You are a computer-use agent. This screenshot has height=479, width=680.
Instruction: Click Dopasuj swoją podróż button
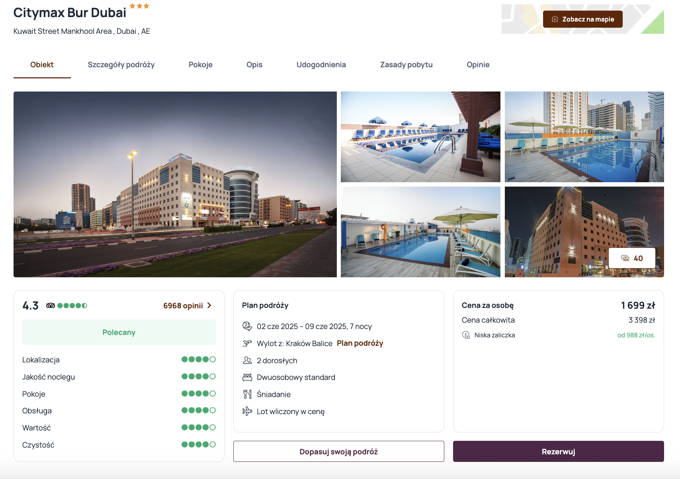coord(339,452)
